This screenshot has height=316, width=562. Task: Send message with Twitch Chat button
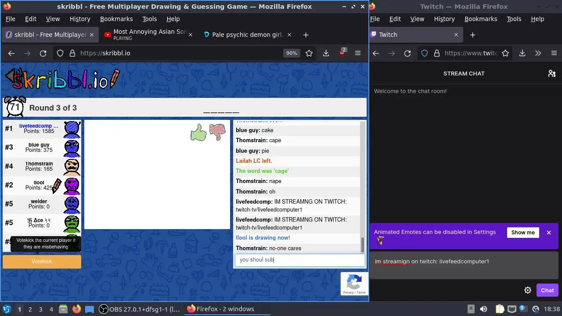click(x=547, y=290)
